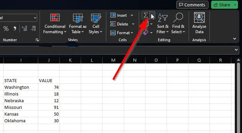Click the Percent Style icon
The width and height of the screenshot is (242, 133).
coord(6,29)
